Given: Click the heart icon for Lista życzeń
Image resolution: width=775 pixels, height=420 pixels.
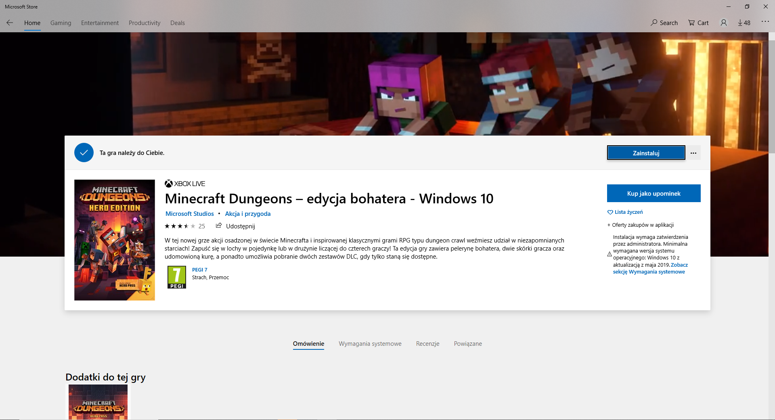Looking at the screenshot, I should tap(610, 212).
